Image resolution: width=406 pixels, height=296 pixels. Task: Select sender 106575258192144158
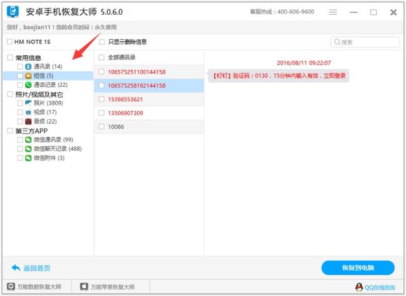coord(149,86)
